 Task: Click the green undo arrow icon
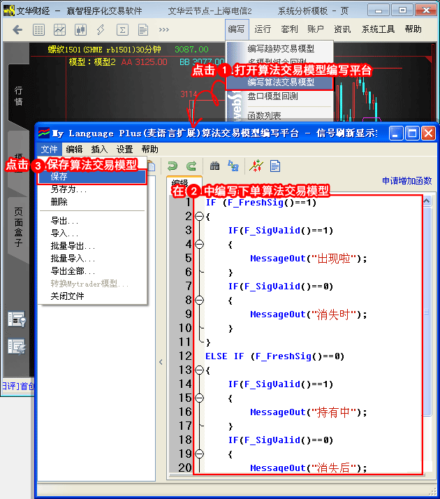172,166
